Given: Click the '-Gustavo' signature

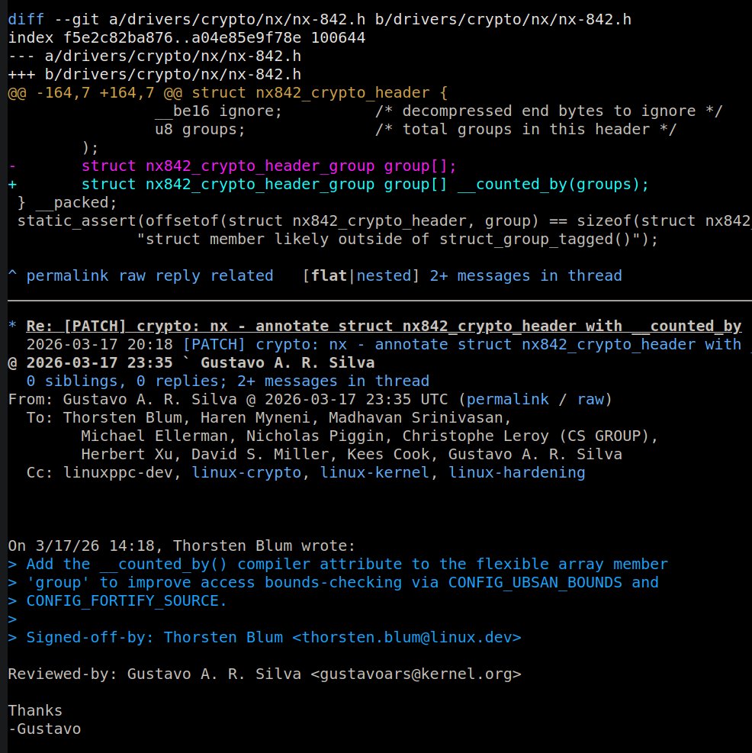Looking at the screenshot, I should click(x=45, y=729).
